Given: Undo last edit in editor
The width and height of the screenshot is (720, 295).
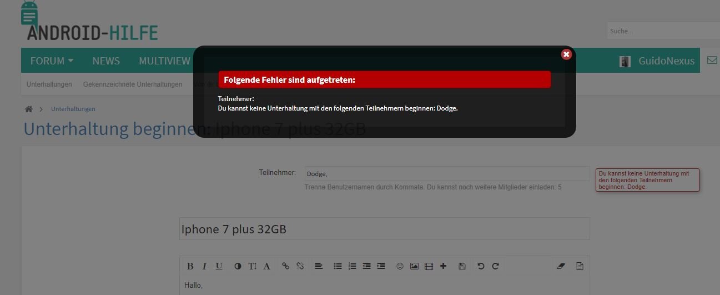Looking at the screenshot, I should click(481, 266).
